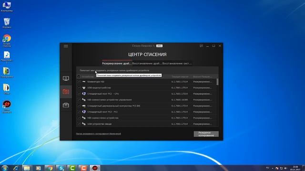Click the network tray icon
Image resolution: width=305 pixels, height=171 pixels.
(281, 168)
